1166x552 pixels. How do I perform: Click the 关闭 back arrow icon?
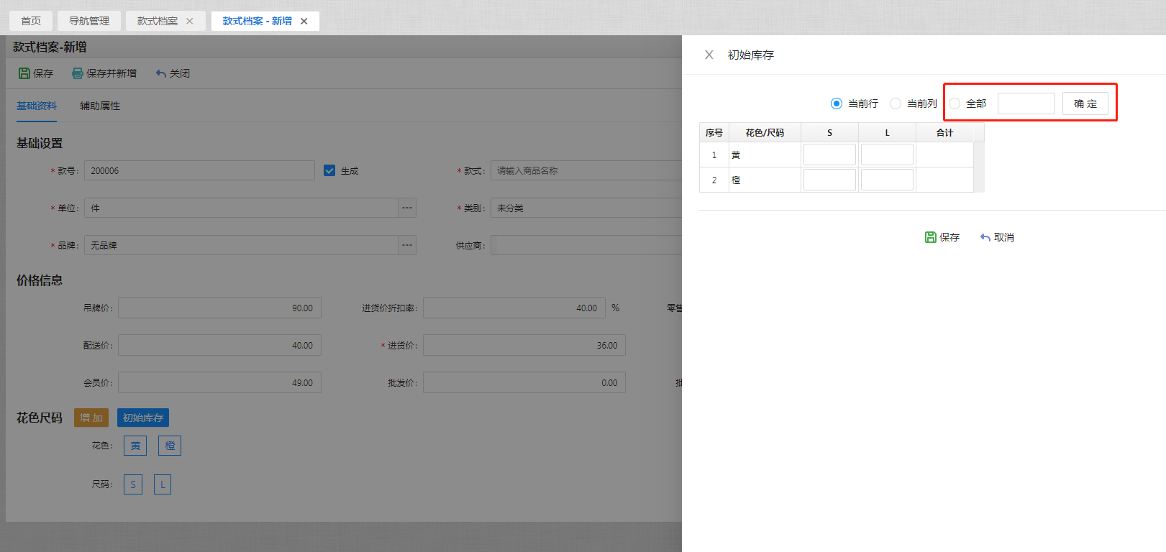pyautogui.click(x=161, y=73)
